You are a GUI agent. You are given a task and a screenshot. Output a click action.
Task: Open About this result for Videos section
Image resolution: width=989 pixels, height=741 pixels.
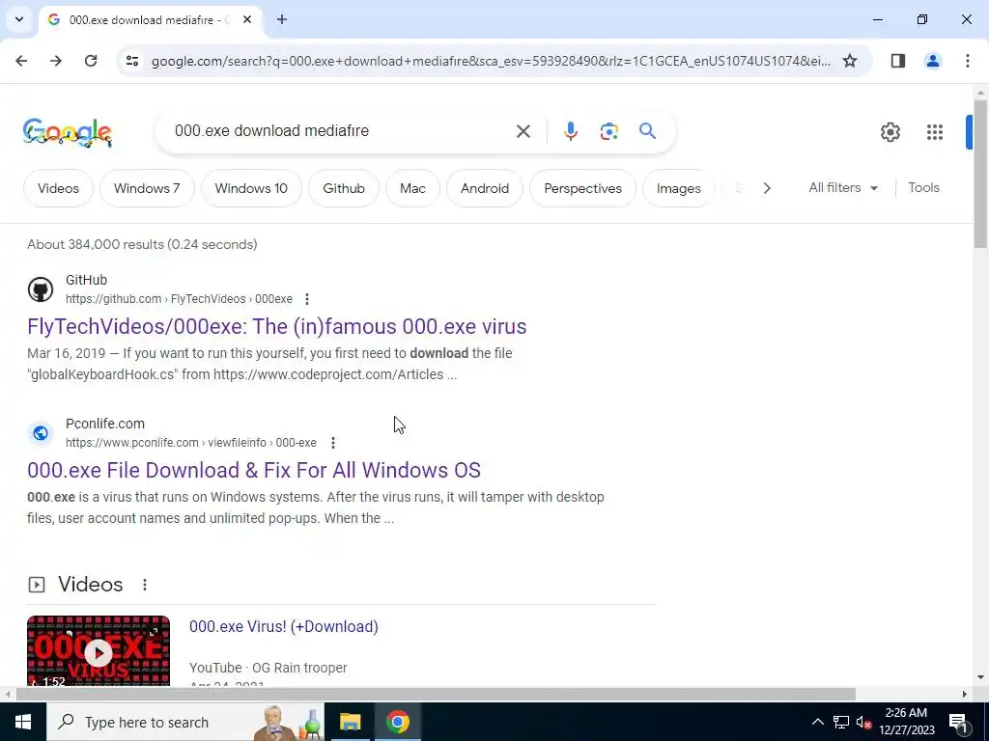coord(145,585)
